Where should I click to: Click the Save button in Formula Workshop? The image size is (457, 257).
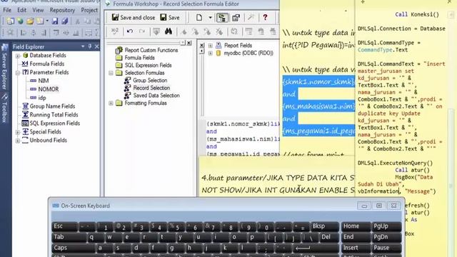coord(170,17)
